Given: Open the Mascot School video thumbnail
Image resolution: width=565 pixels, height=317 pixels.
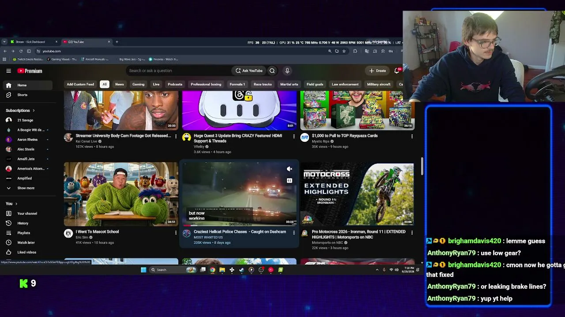Looking at the screenshot, I should (x=121, y=194).
